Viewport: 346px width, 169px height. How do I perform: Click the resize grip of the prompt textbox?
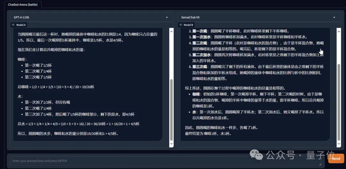click(320, 164)
